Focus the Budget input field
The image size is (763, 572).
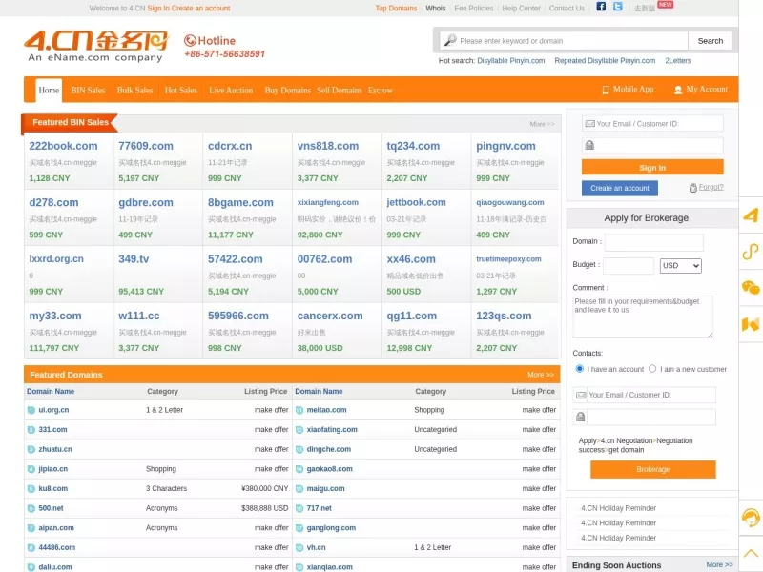(x=629, y=266)
